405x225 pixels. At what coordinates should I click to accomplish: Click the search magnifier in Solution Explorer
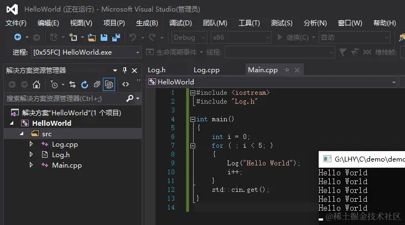click(130, 98)
